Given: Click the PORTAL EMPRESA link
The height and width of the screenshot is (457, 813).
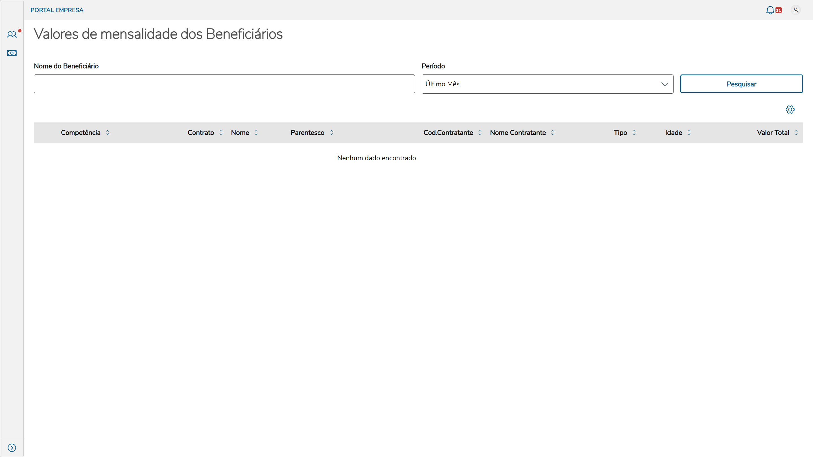Looking at the screenshot, I should click(57, 10).
